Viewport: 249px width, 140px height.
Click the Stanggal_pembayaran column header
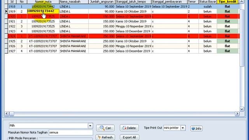pos(169,2)
